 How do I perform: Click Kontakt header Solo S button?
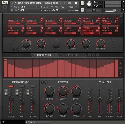[x=82, y=3]
